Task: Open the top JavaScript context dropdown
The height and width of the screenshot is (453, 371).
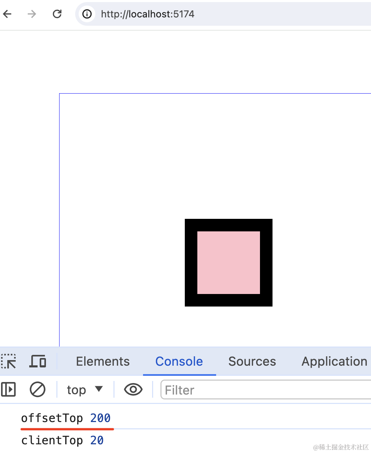Action: click(x=85, y=390)
